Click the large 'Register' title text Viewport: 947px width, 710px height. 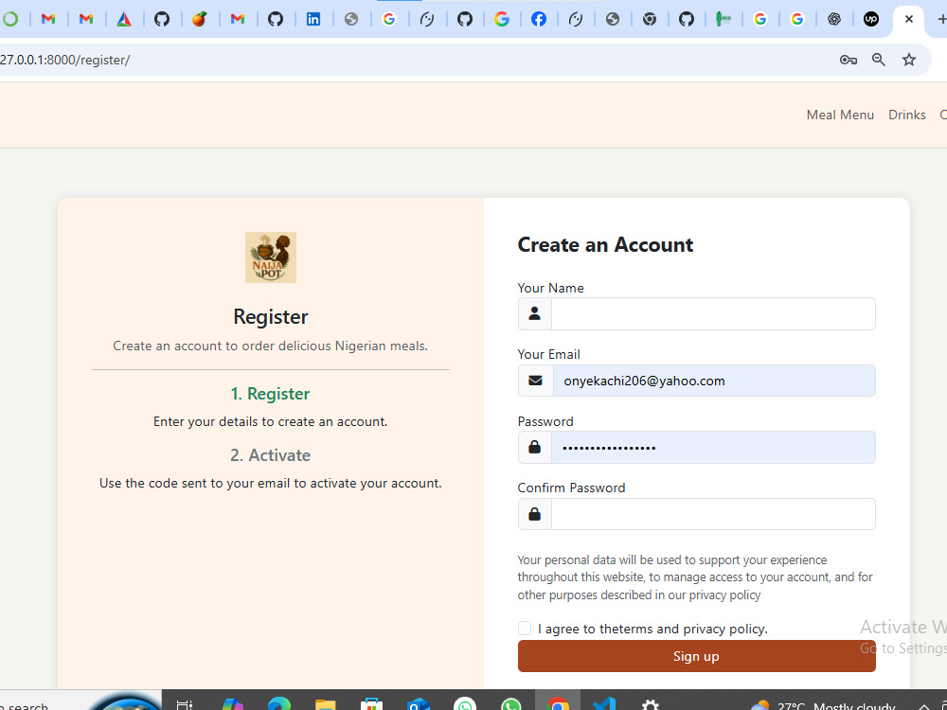(x=271, y=316)
